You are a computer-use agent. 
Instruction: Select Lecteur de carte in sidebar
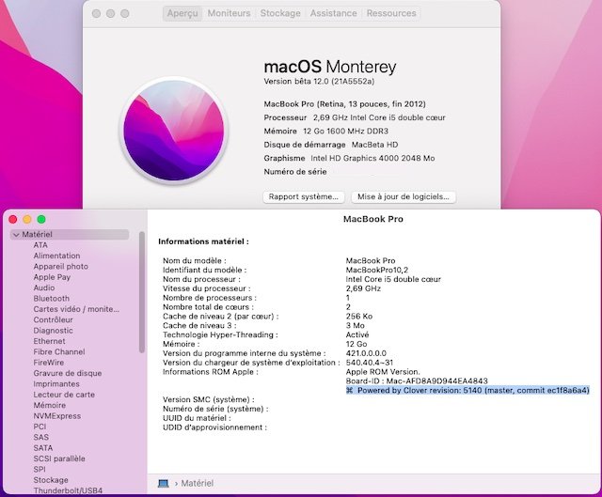pos(64,395)
